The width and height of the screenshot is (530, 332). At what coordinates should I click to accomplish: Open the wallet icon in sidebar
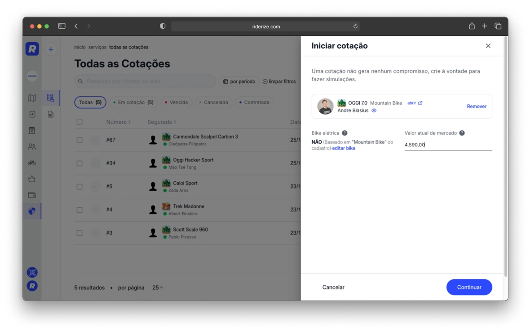click(x=32, y=195)
